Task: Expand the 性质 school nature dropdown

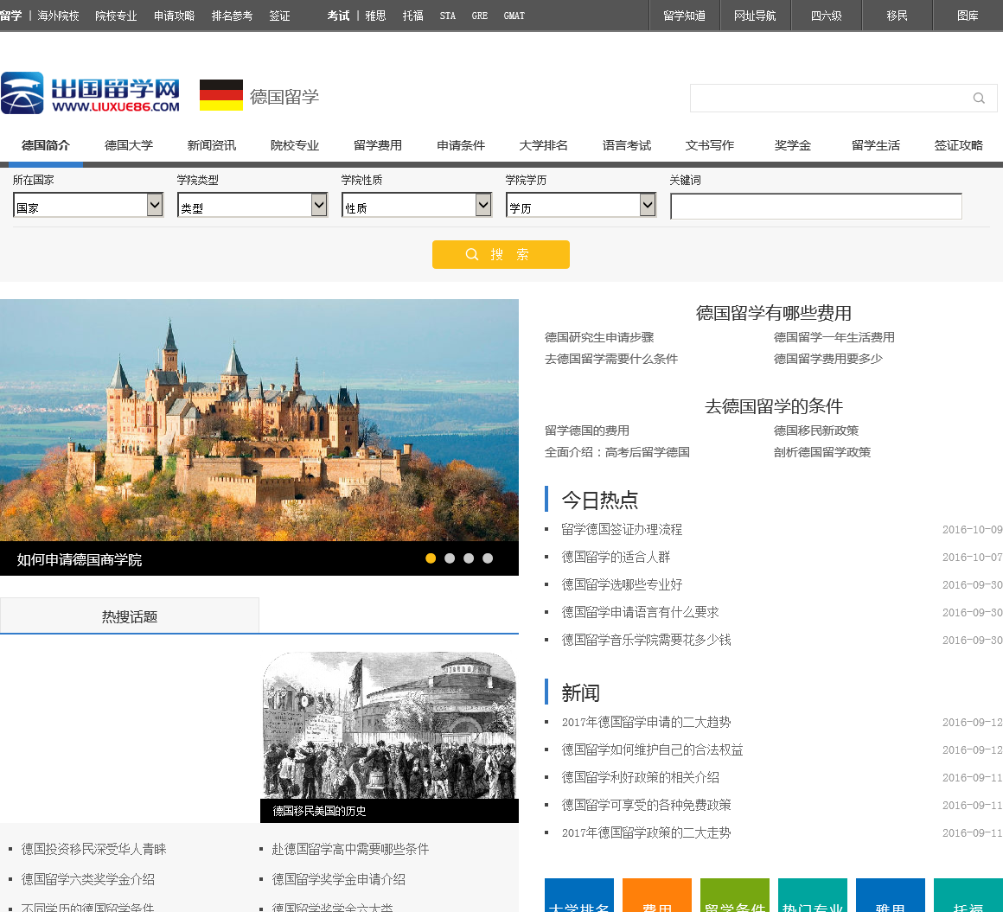Action: [x=417, y=206]
